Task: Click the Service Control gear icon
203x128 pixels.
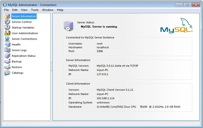Action: click(7, 22)
